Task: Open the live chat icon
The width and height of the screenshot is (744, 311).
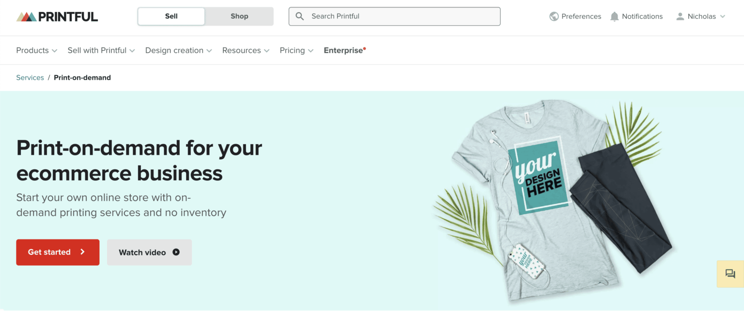Action: (729, 274)
